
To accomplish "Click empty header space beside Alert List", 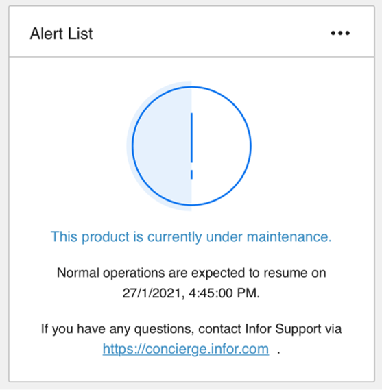I will [211, 33].
